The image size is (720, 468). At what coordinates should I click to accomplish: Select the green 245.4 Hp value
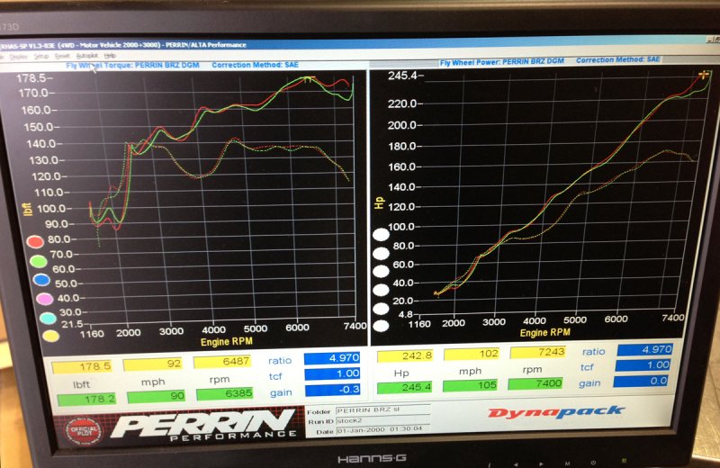click(405, 387)
